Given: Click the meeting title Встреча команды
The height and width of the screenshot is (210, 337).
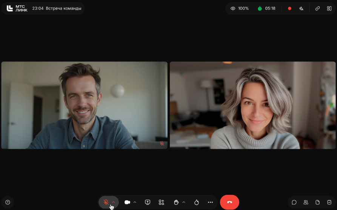Looking at the screenshot, I should [x=63, y=8].
